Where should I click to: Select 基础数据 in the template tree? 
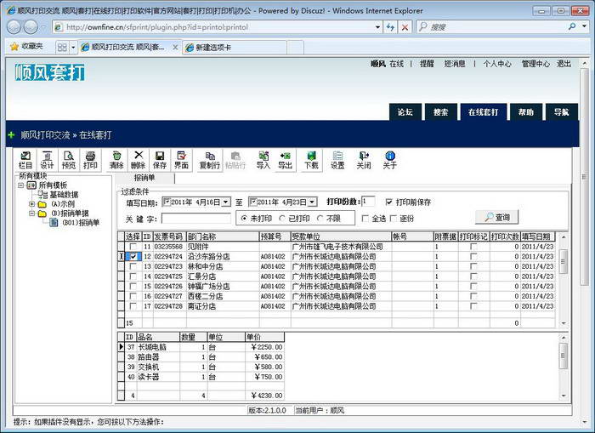pos(64,195)
